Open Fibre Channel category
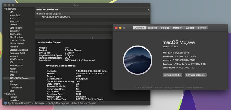Screen dimensions: 231x110 (16, 43)
